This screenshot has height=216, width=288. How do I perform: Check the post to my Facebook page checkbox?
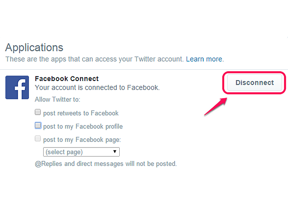[38, 139]
